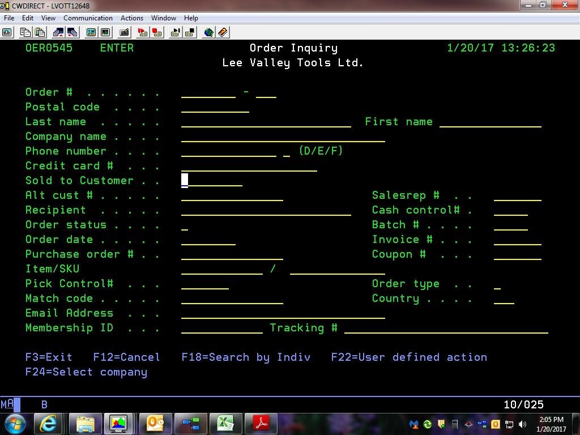Switch to Adobe Reader in the taskbar

261,424
